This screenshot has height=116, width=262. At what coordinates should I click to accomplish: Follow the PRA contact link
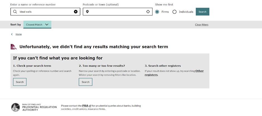pyautogui.click(x=85, y=106)
